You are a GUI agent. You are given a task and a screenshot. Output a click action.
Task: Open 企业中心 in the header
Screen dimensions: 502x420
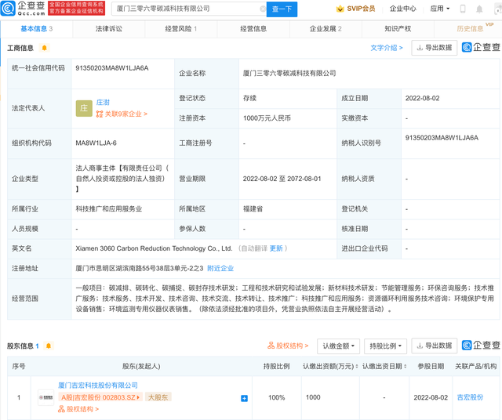pos(402,9)
